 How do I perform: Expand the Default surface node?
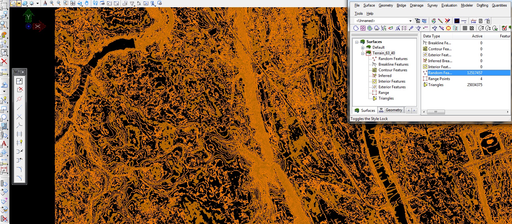[363, 47]
